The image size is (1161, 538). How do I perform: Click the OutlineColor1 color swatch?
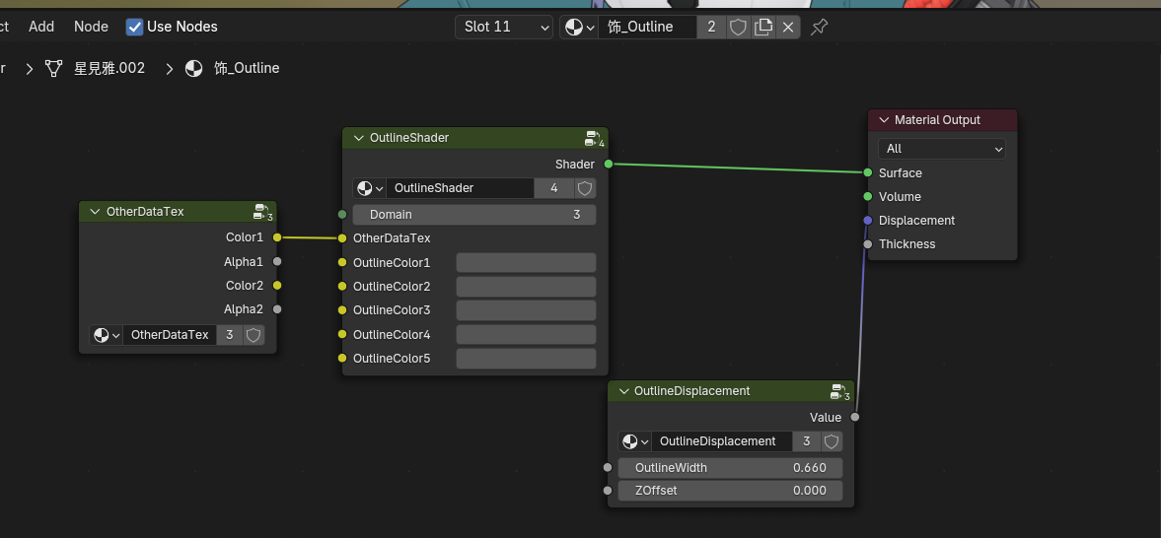[x=526, y=263]
